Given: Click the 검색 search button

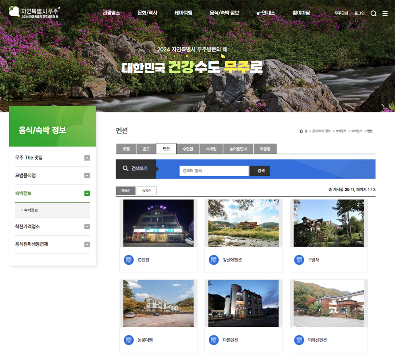Looking at the screenshot, I should tap(260, 171).
